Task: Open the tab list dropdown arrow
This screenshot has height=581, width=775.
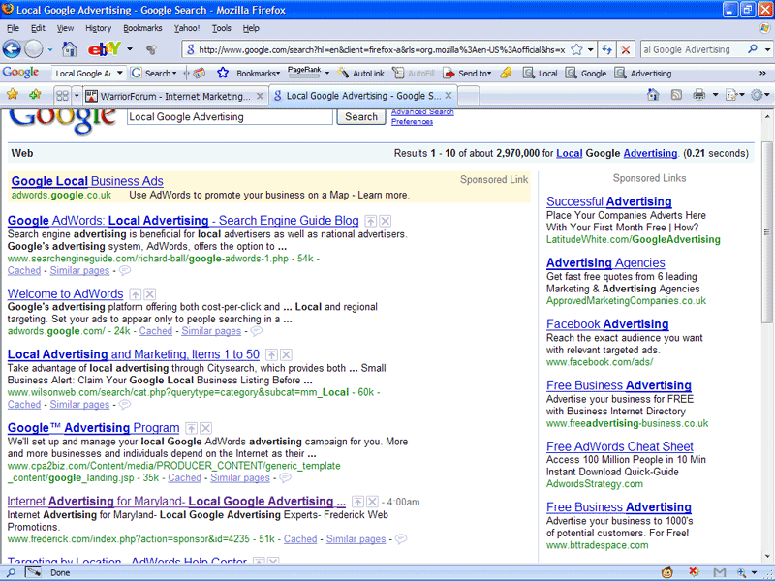Action: [77, 95]
